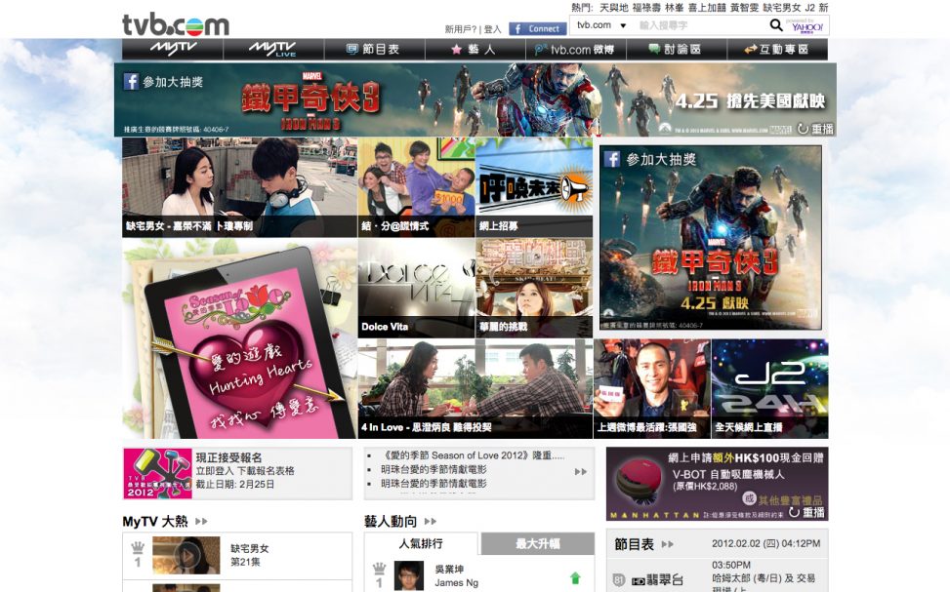Screen dimensions: 950x592
Task: Click the tvb.com logo
Action: coord(176,24)
